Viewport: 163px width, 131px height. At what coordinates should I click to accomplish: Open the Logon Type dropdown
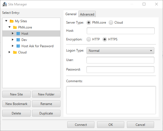click(120, 51)
